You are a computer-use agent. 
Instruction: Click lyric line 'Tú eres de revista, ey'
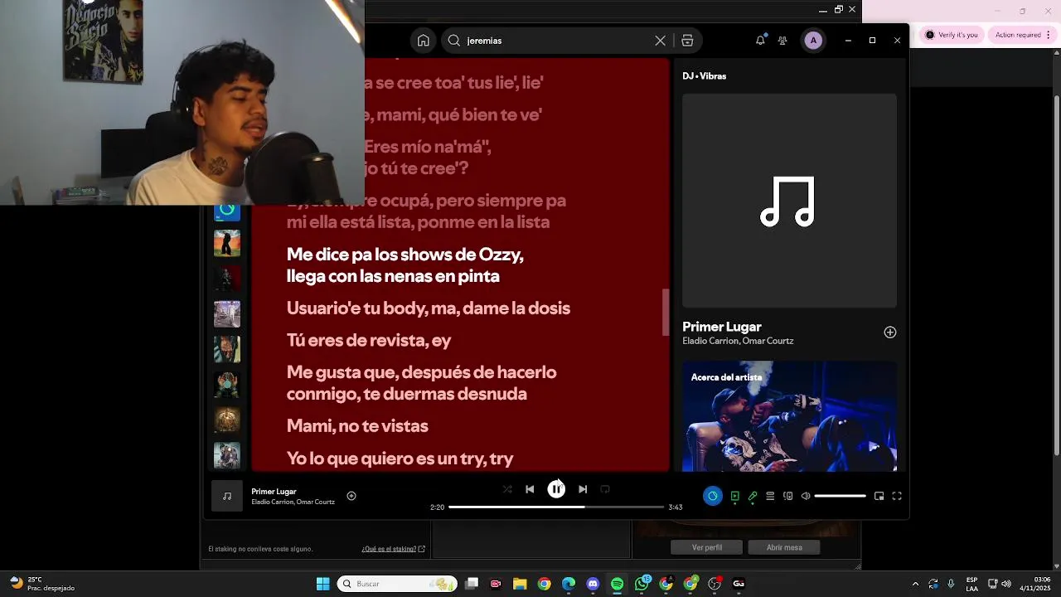coord(369,340)
